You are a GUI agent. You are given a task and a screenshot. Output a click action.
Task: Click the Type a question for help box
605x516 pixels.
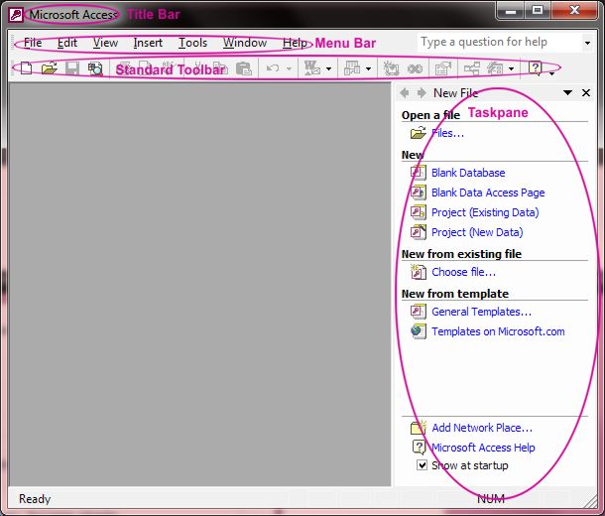pyautogui.click(x=500, y=43)
